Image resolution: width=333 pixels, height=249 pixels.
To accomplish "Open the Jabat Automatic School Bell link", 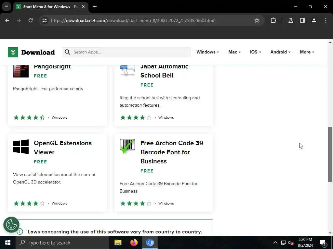I will point(164,71).
